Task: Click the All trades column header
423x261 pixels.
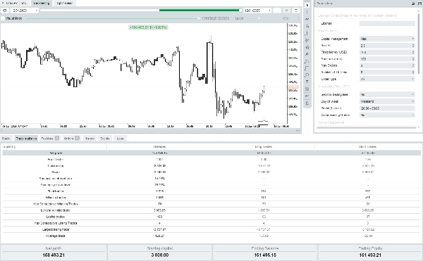Action: click(159, 146)
